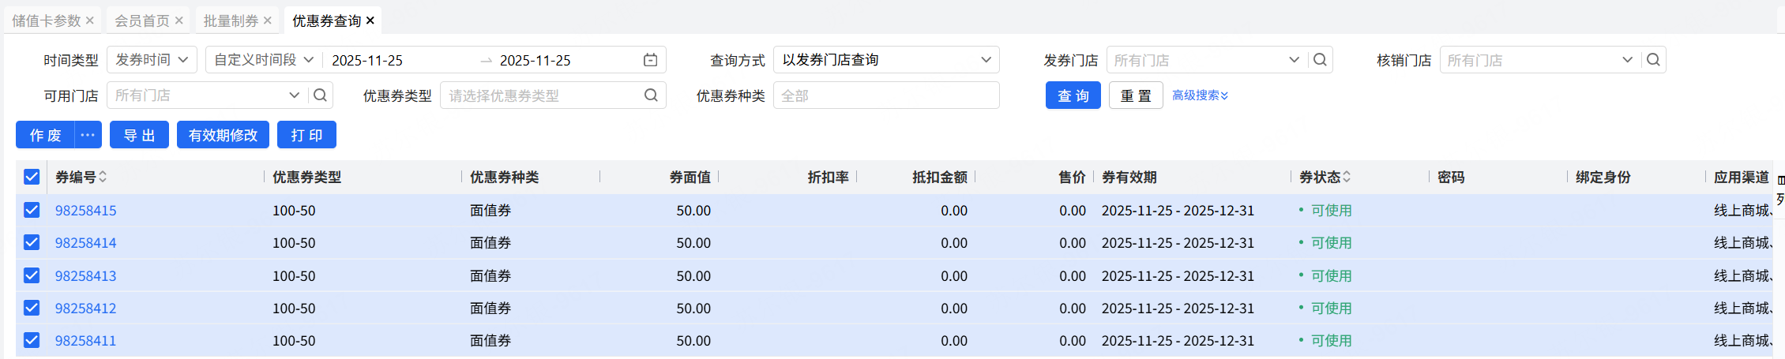
Task: Click search icon next to 发券门店
Action: coord(1320,60)
